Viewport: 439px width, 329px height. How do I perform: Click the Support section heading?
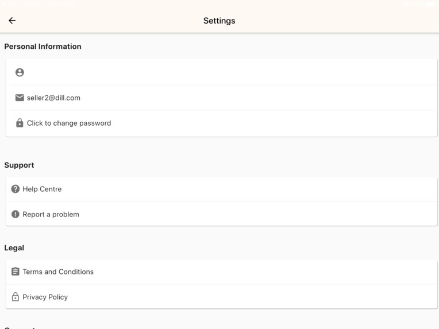[19, 165]
